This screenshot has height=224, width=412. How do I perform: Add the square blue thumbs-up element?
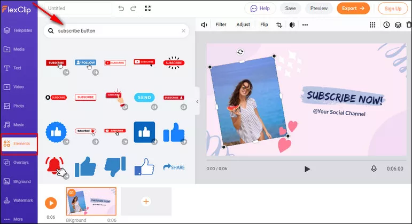[144, 132]
